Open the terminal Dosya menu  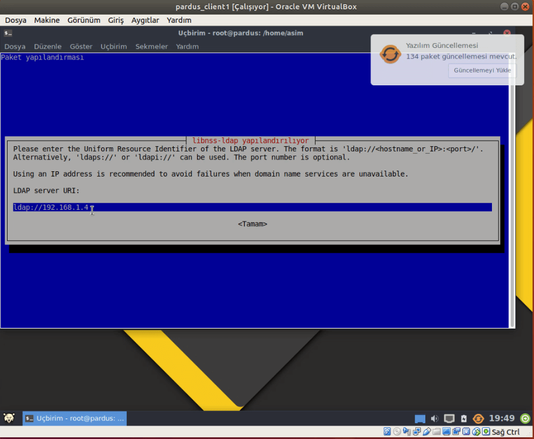tap(15, 46)
